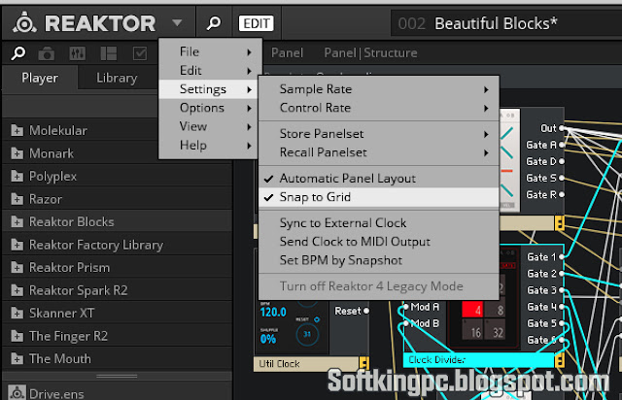Select the red 4 divider button

click(472, 310)
